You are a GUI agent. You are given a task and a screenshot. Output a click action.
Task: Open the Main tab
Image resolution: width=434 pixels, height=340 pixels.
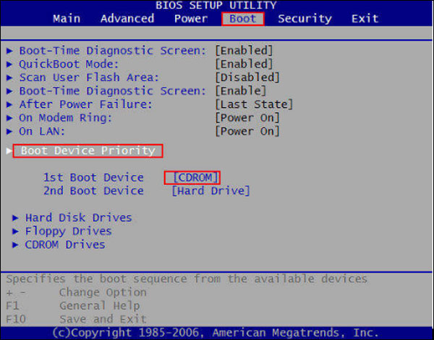click(x=67, y=18)
